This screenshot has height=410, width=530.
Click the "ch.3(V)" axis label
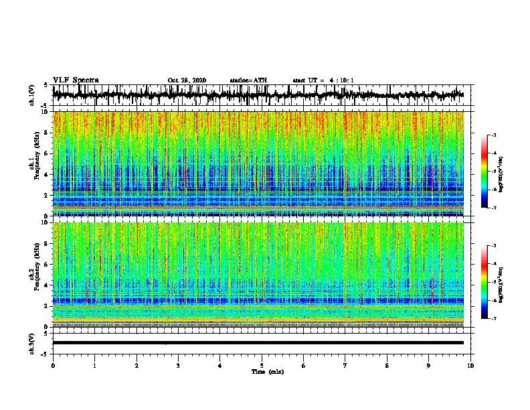[x=32, y=344]
